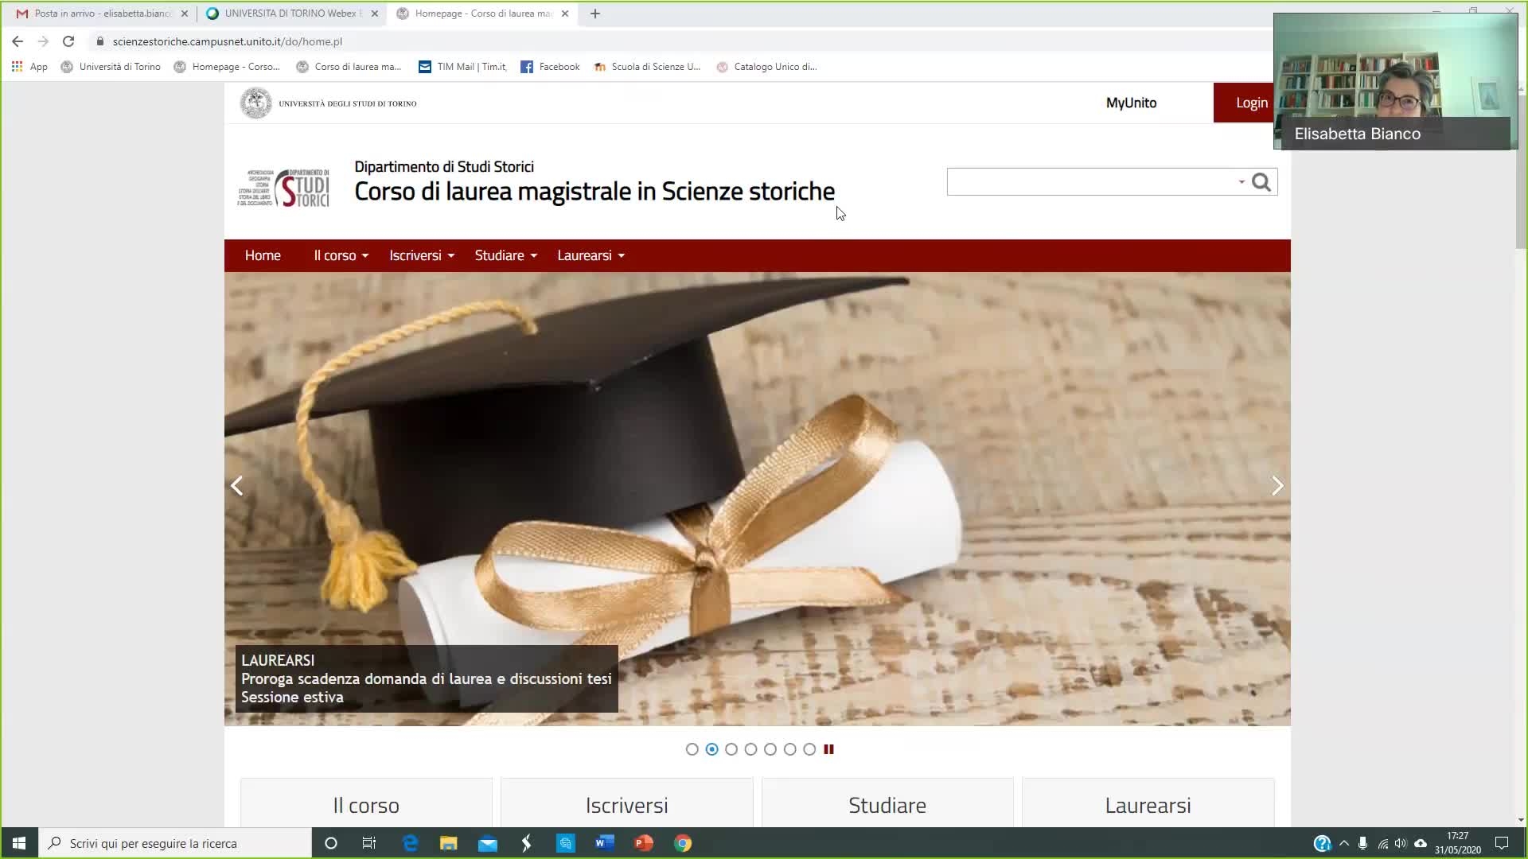Select the seventh carousel slide dot
1528x859 pixels.
(x=809, y=749)
